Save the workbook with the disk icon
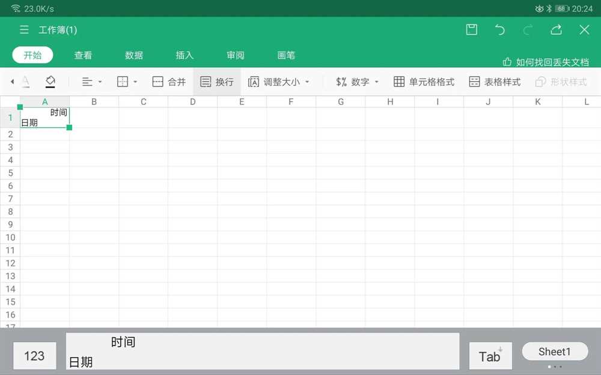 click(472, 30)
